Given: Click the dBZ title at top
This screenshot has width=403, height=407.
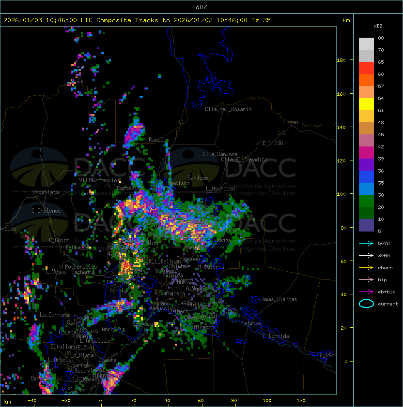Looking at the screenshot, I should (x=201, y=7).
